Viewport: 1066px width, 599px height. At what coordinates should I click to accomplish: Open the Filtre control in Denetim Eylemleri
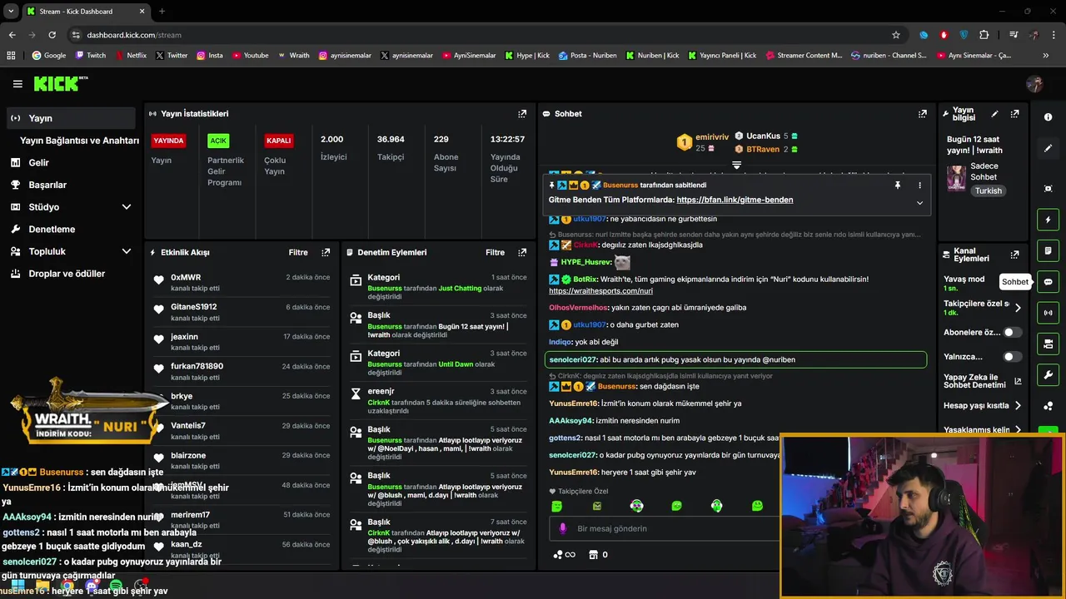[495, 252]
